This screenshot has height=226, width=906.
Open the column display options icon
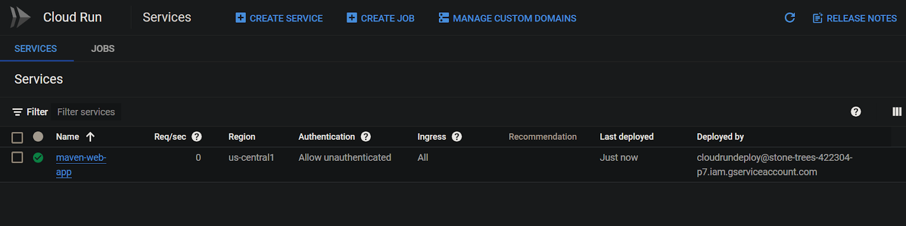point(897,112)
